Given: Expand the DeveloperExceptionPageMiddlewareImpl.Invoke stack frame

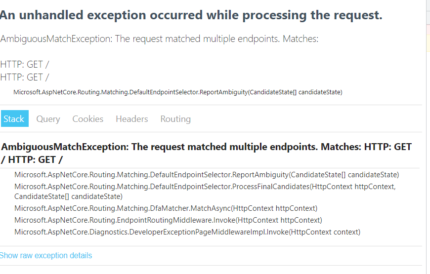Looking at the screenshot, I should point(187,232).
